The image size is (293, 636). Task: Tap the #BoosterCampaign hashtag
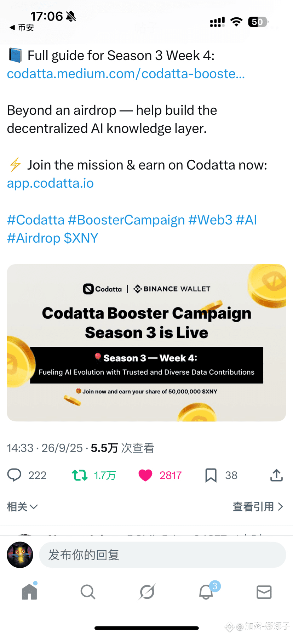pyautogui.click(x=126, y=220)
